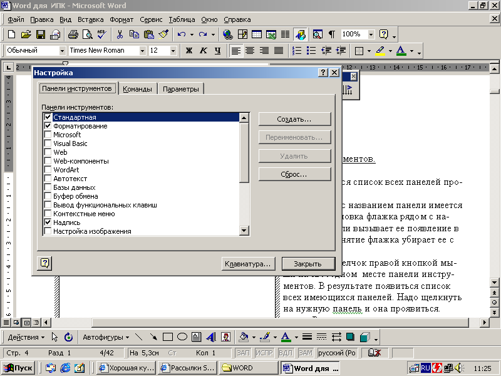Select the Arrow drawing tool
The height and width of the screenshot is (376, 501).
153,337
